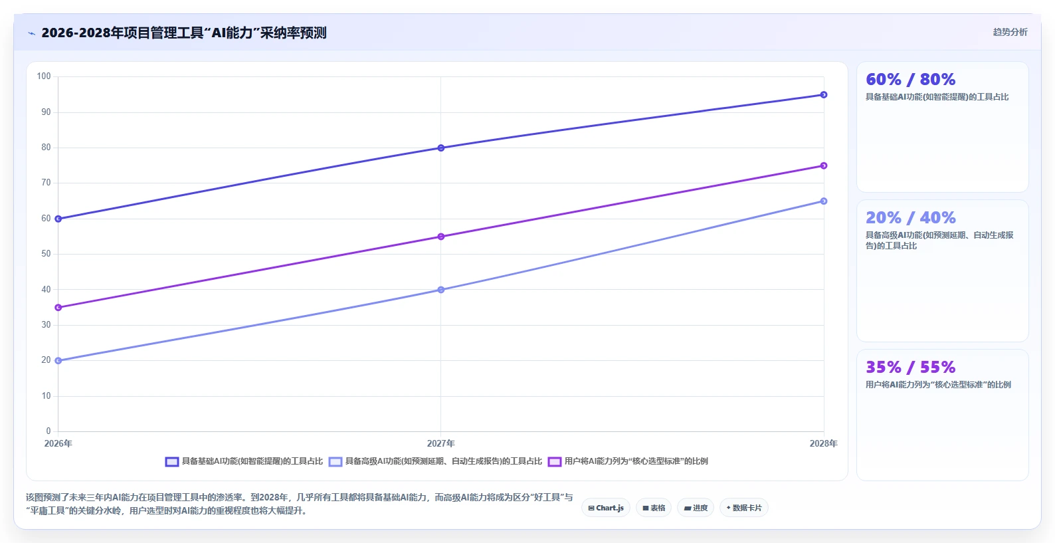
Task: Select the purple 2027年 data point at 55
Action: [441, 237]
